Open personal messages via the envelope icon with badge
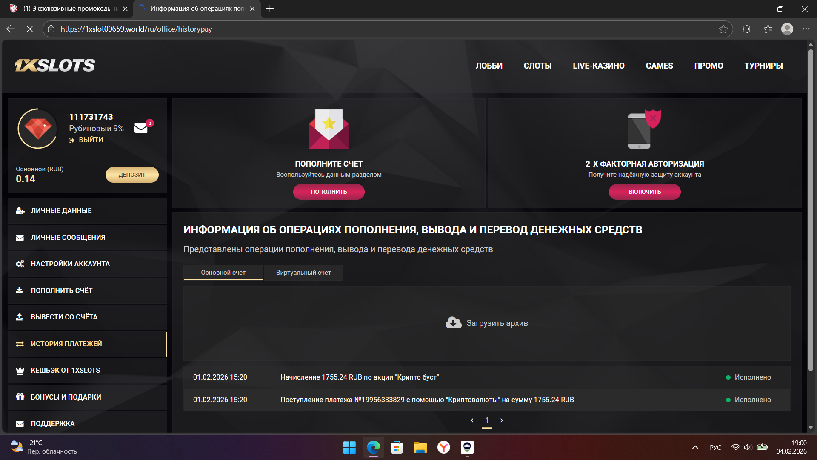Screen dimensions: 817x460 [x=140, y=128]
